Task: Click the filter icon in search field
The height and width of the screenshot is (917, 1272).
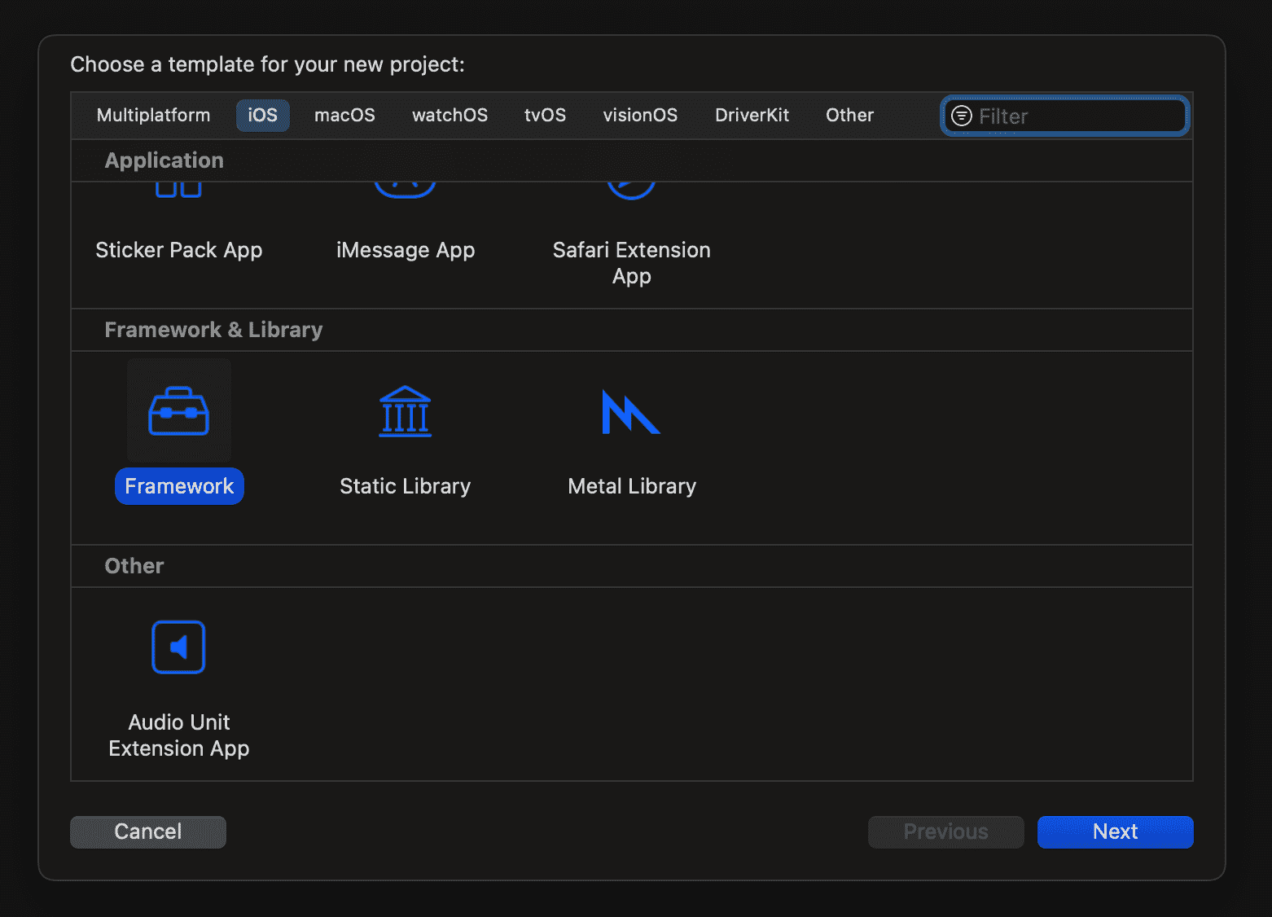Action: pos(962,116)
